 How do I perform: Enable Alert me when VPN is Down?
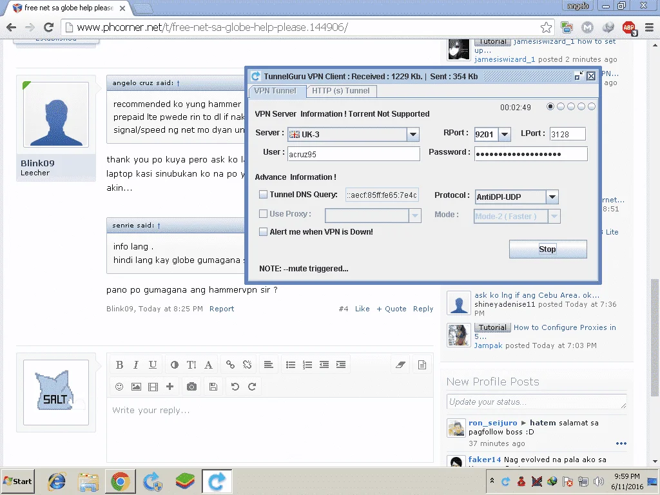pyautogui.click(x=263, y=232)
